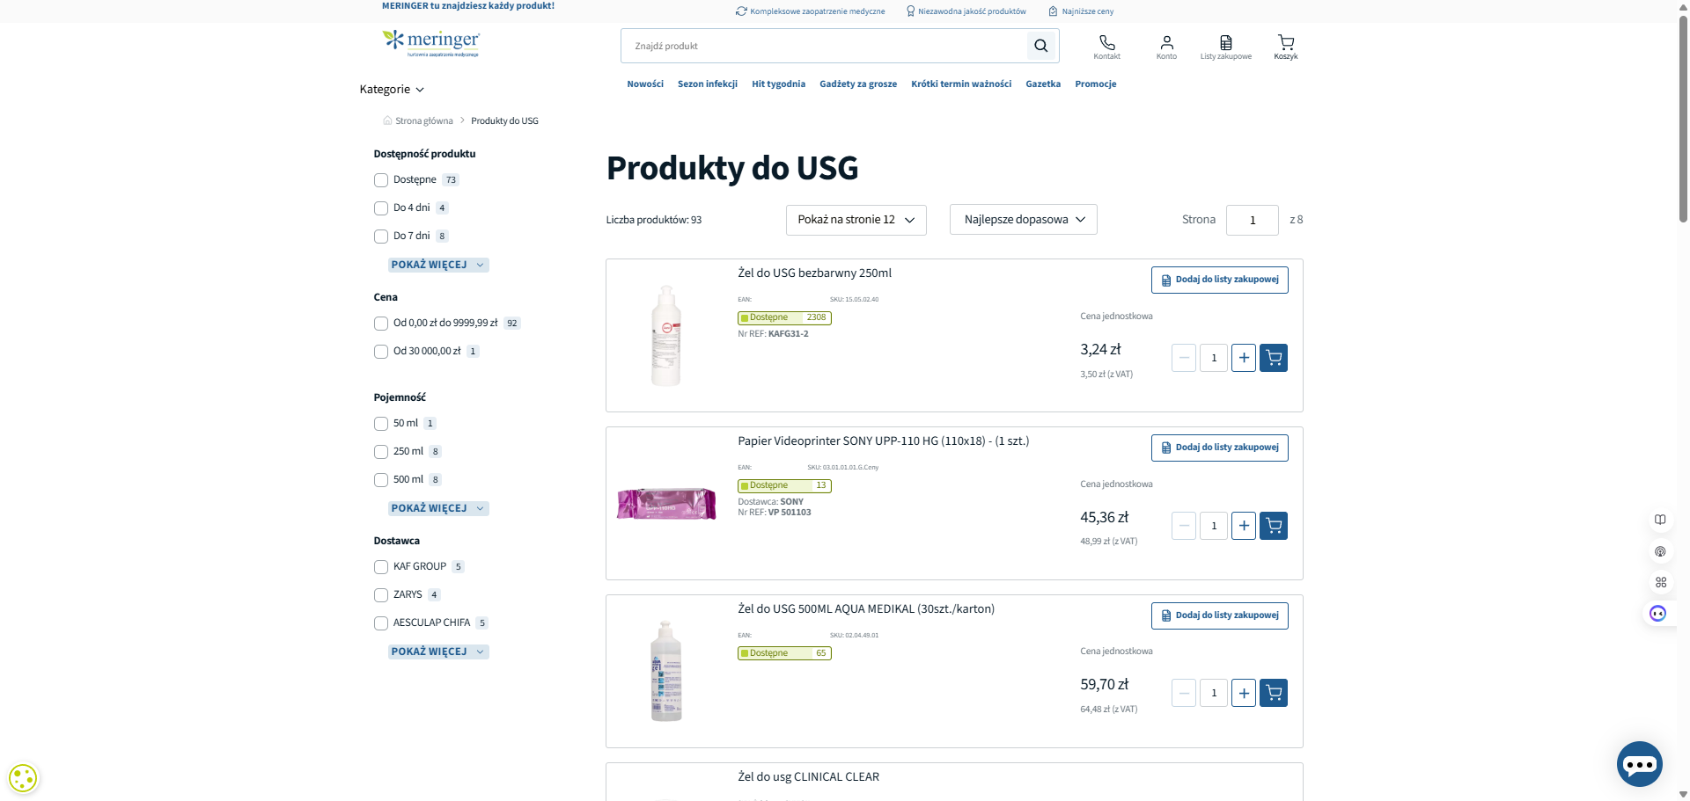Image resolution: width=1690 pixels, height=801 pixels.
Task: Open the chat bubble widget
Action: click(1639, 764)
